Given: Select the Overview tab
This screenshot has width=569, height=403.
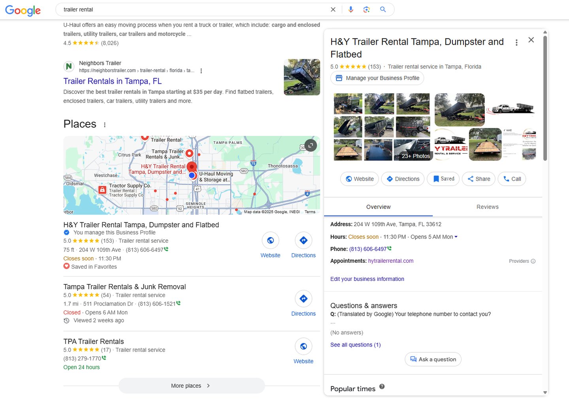Looking at the screenshot, I should [379, 207].
